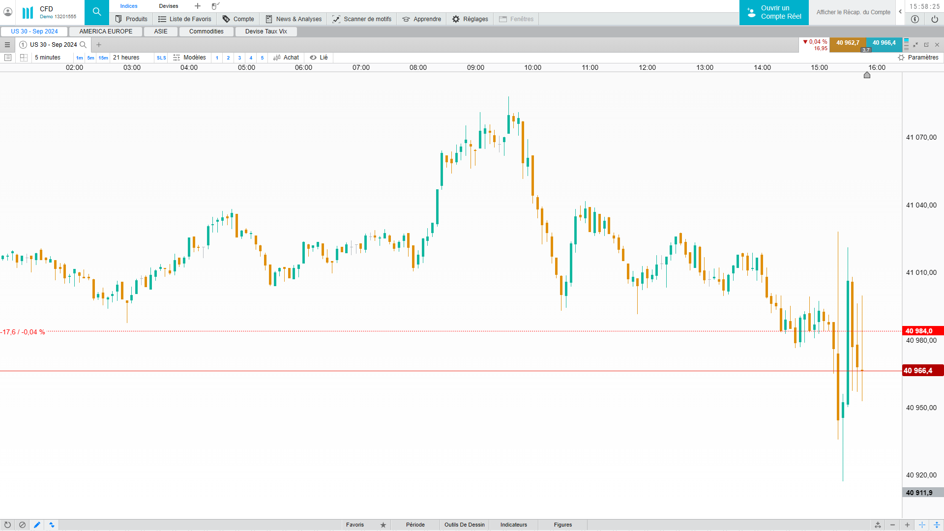
Task: Open the 5 minutes timeframe dropdown
Action: point(48,58)
